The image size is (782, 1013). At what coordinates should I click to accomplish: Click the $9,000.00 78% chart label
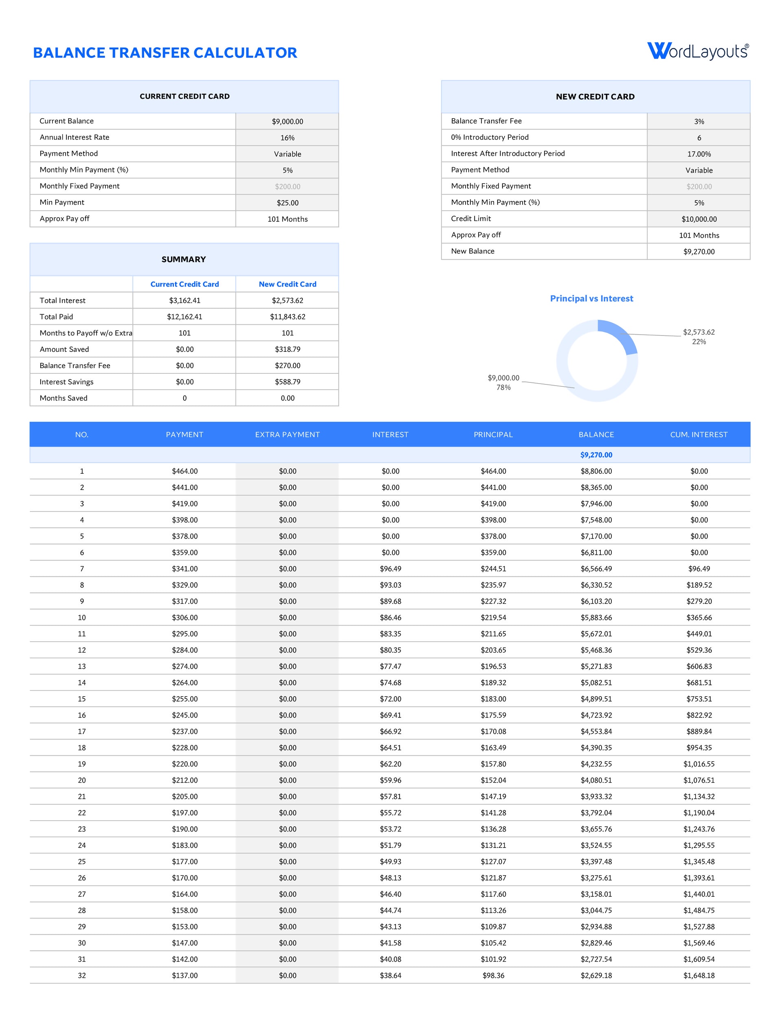[503, 383]
